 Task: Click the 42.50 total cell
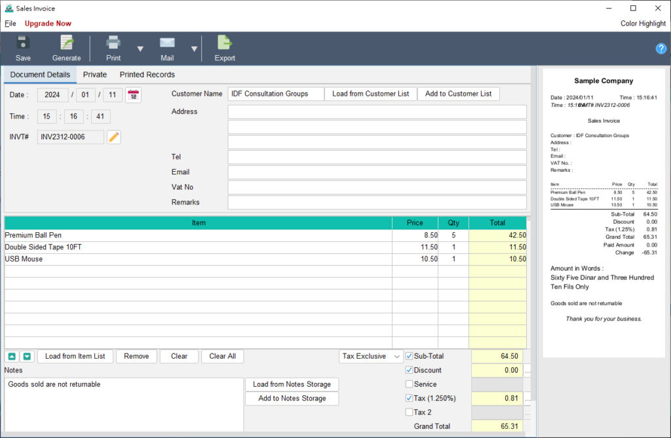pos(498,235)
